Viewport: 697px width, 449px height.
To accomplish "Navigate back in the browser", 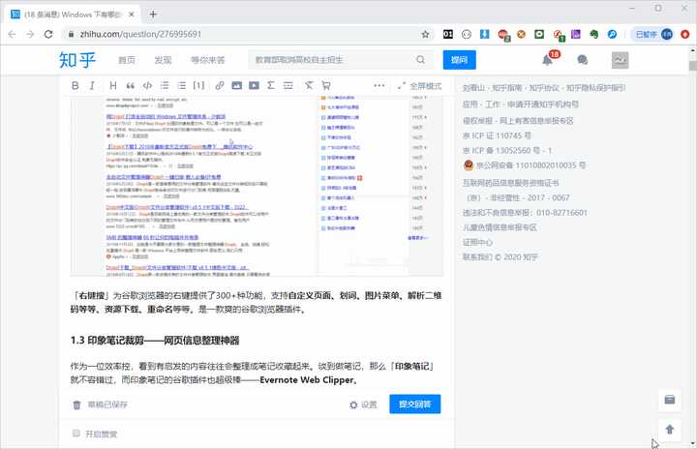I will pos(12,34).
